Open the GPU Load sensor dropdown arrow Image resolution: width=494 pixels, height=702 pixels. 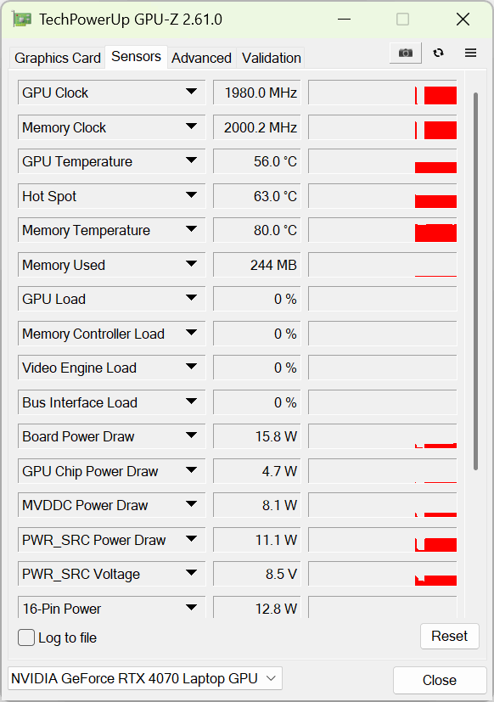click(x=191, y=298)
